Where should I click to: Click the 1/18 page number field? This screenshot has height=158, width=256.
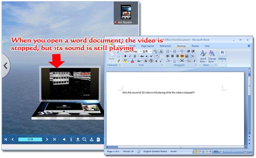click(30, 139)
